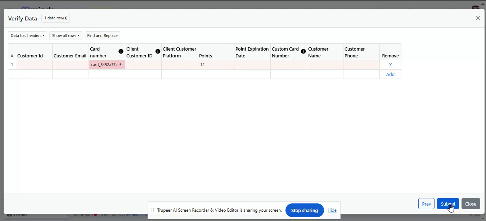Click the Verify Data dialog title

[23, 18]
